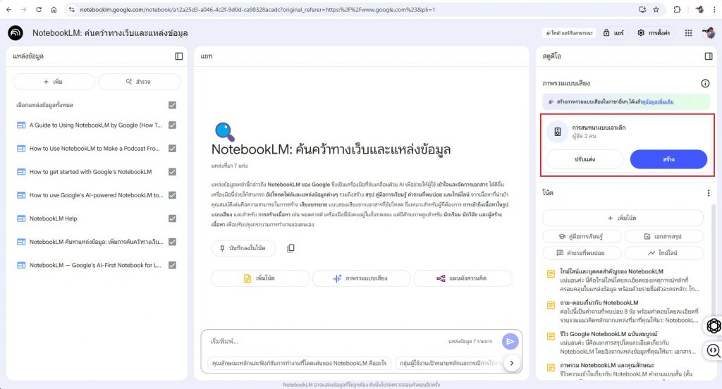This screenshot has width=722, height=389.
Task: Bookmark this page with star icon
Action: click(656, 9)
